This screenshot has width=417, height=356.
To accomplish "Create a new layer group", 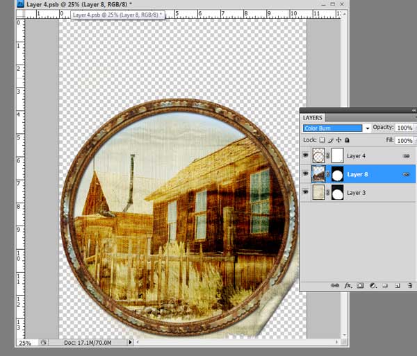I will point(386,285).
